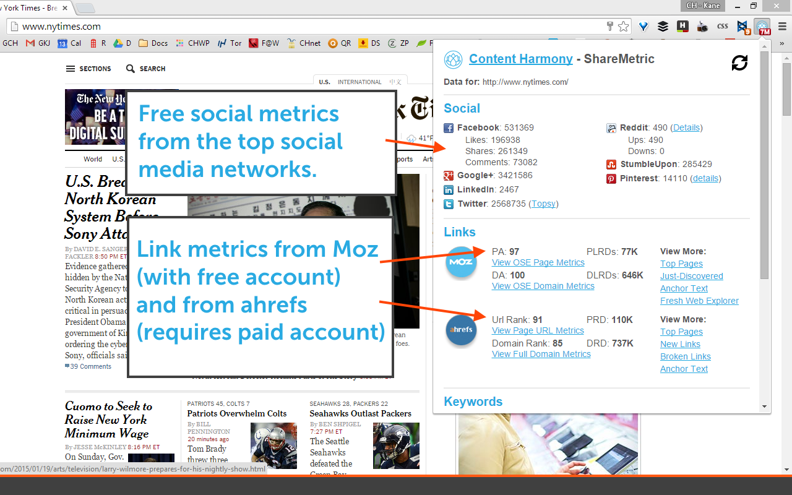
Task: Open the GKJ Gmail bookmark
Action: pos(38,43)
